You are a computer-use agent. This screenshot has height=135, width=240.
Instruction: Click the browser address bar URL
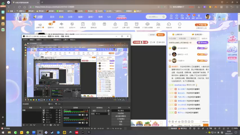coord(55,7)
